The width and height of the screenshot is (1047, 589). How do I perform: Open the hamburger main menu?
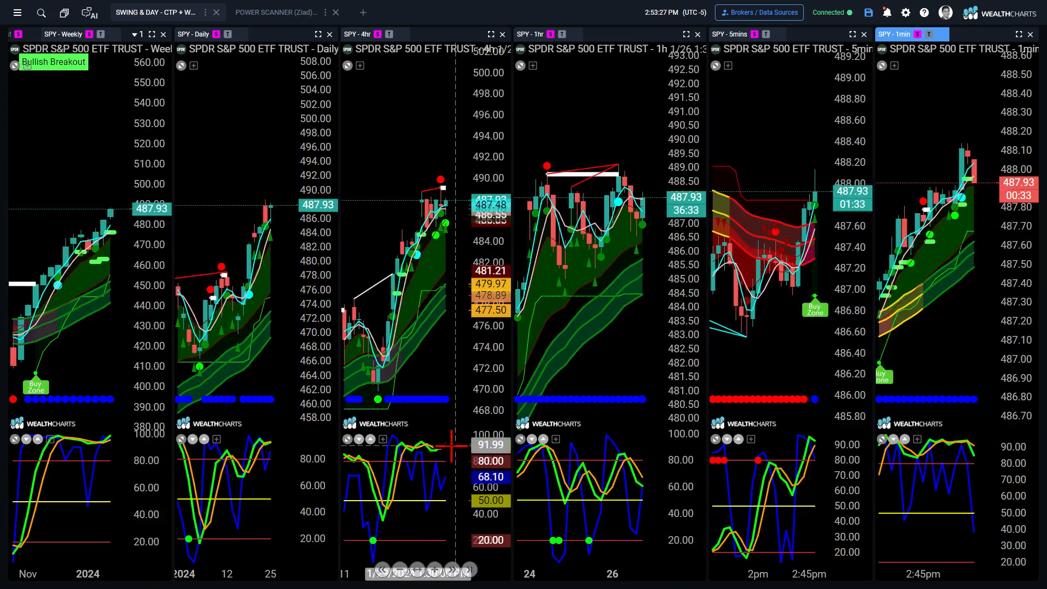pyautogui.click(x=17, y=13)
